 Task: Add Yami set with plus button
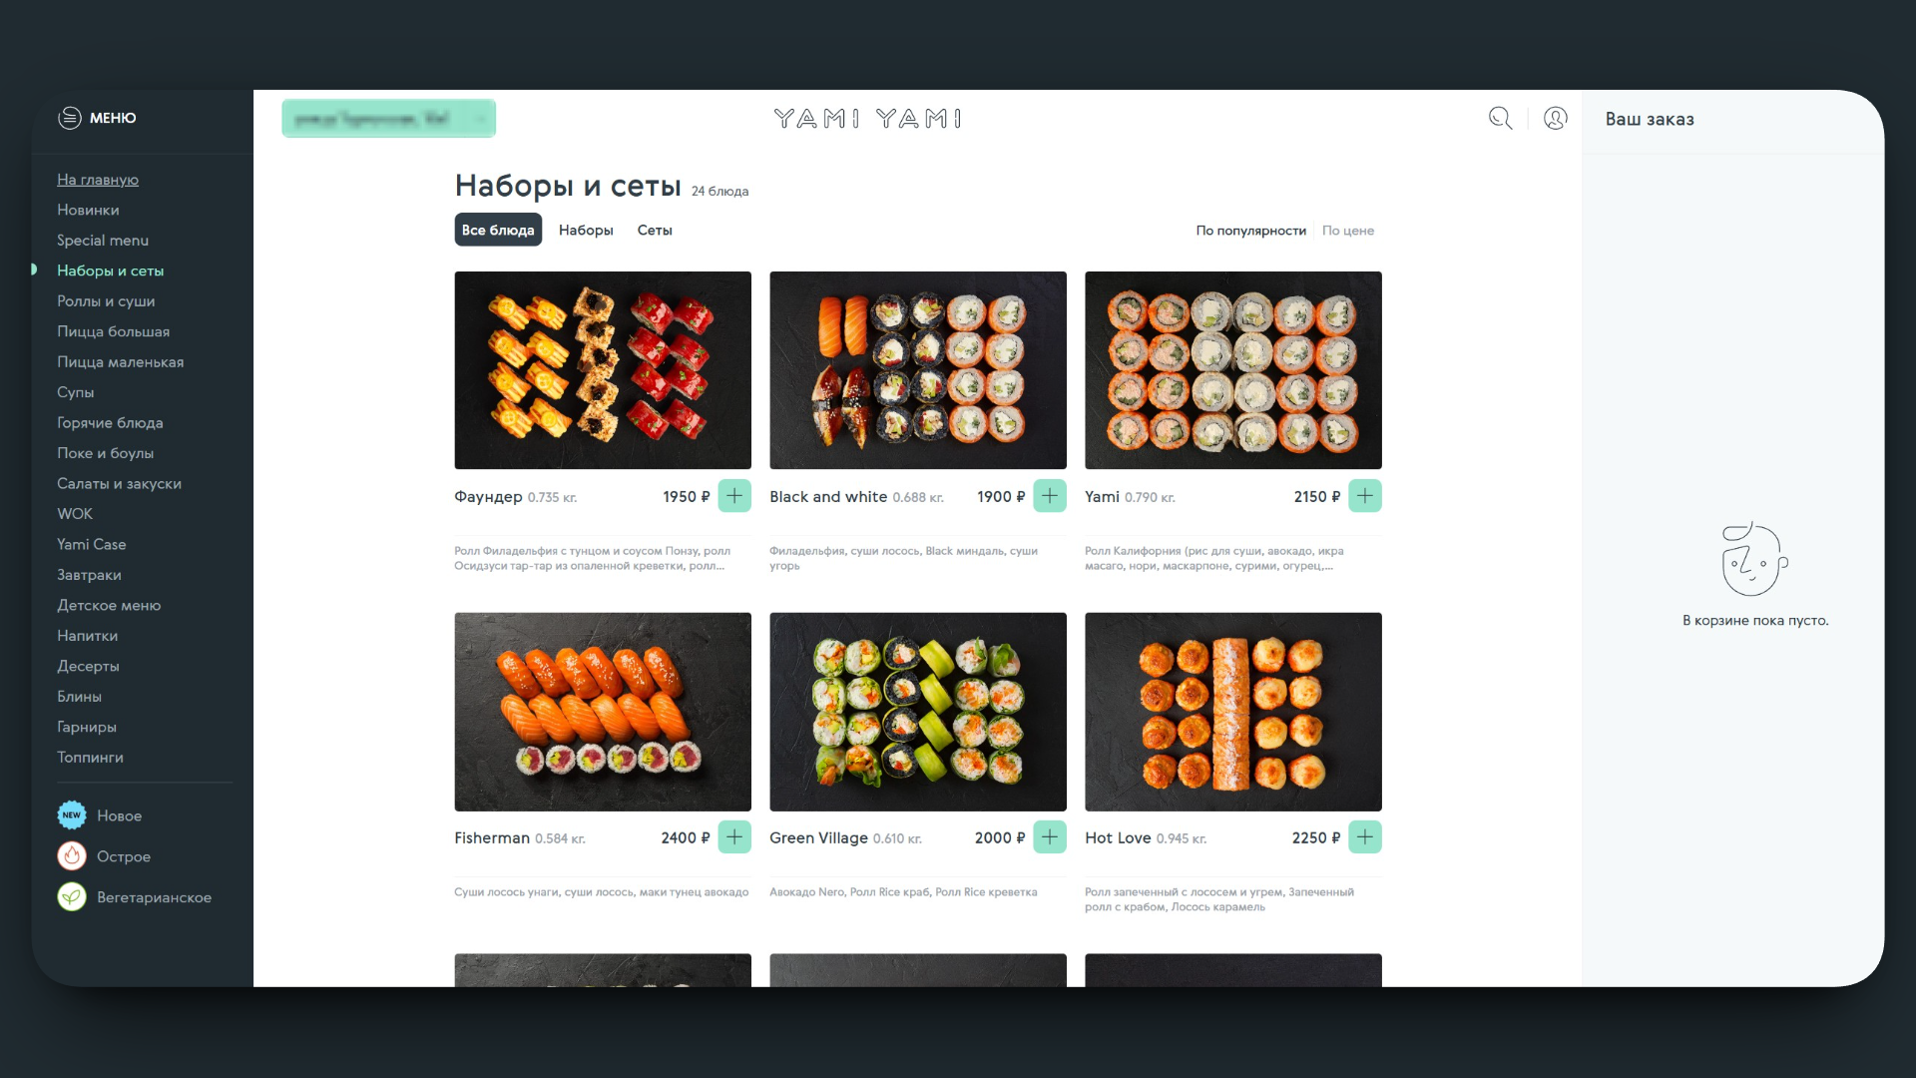click(1365, 496)
